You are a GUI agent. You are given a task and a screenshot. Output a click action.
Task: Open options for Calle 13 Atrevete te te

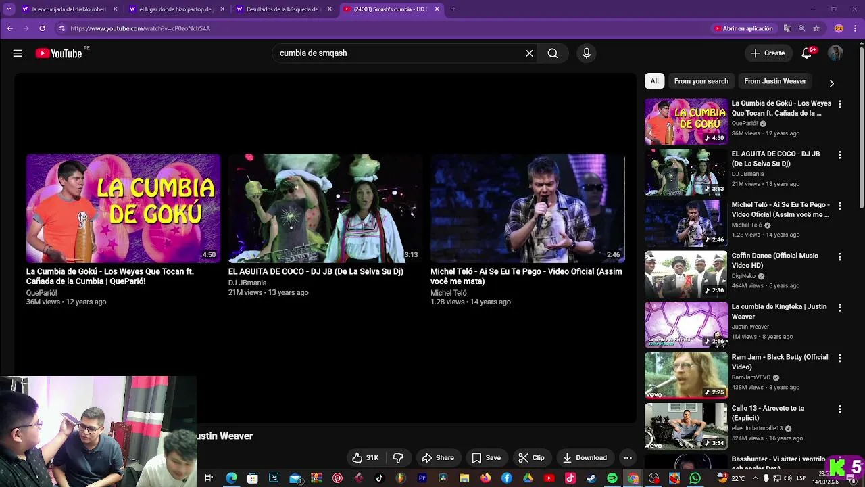840,409
